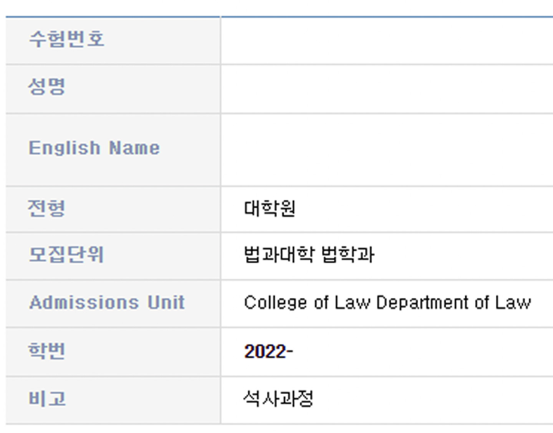
Task: Click the word English in the label
Action: pyautogui.click(x=65, y=148)
